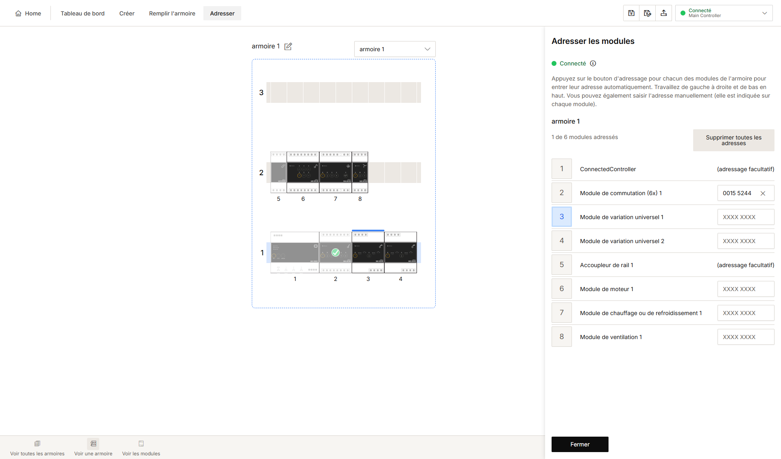The image size is (781, 459).
Task: Click the export/upload icon in toolbar
Action: pyautogui.click(x=664, y=13)
